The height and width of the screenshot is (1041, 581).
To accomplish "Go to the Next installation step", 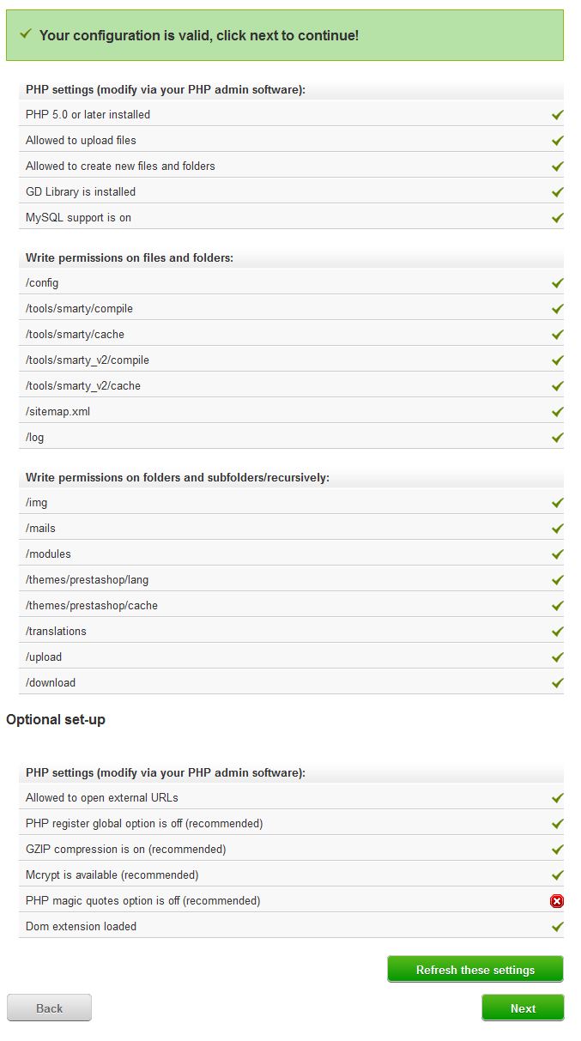I will tap(523, 1008).
